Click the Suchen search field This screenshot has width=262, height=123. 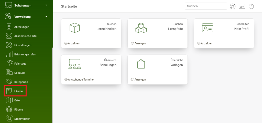206,6
